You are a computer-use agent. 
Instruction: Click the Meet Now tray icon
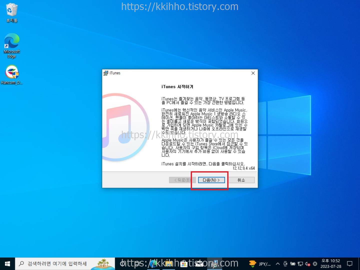[285, 264]
